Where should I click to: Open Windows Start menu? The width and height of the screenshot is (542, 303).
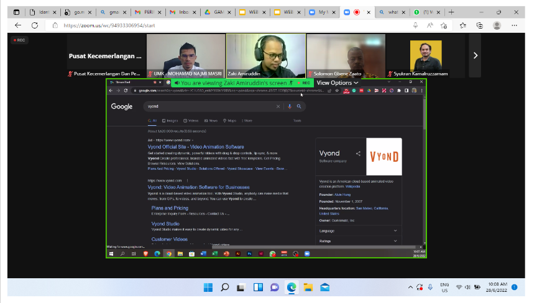coord(208,288)
